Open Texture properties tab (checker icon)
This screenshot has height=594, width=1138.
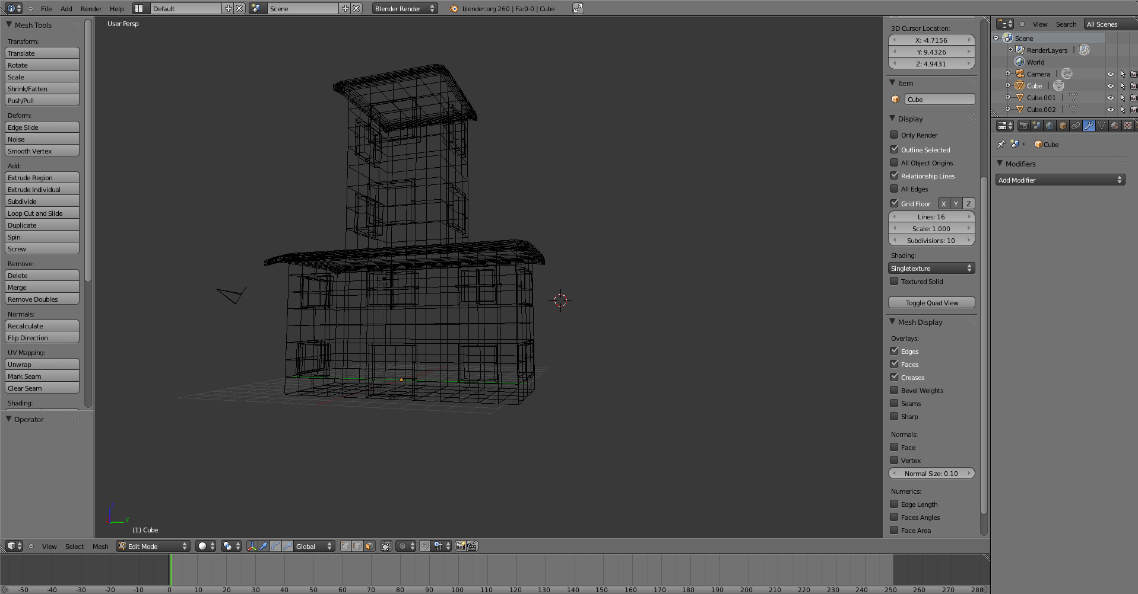[1128, 126]
